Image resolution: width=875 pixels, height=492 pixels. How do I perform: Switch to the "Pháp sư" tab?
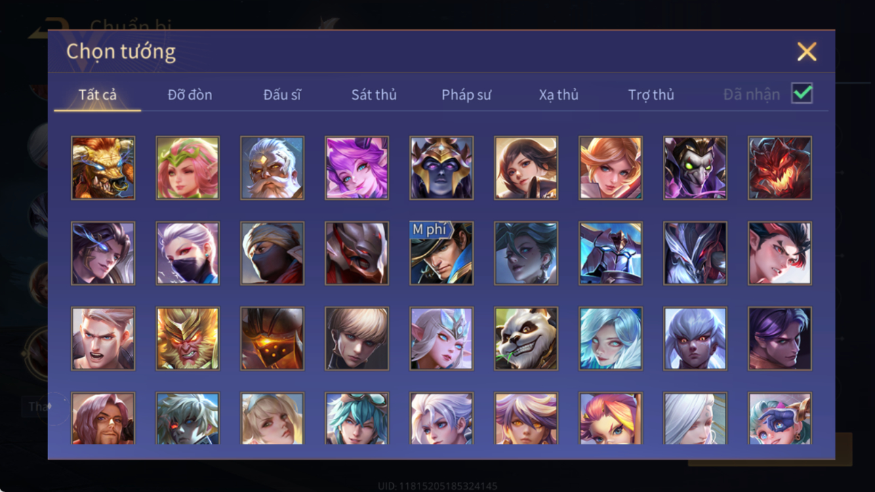466,95
